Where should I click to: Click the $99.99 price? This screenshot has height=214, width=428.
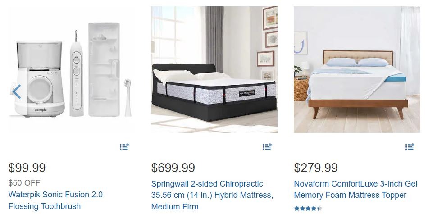tap(27, 168)
